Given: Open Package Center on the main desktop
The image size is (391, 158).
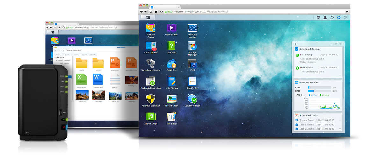Looking at the screenshot, I should tap(151, 28).
